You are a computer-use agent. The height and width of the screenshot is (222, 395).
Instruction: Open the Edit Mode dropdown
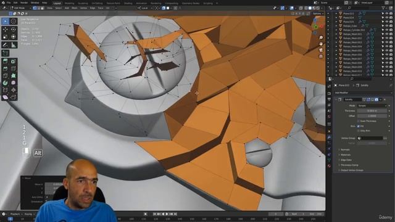pos(20,8)
